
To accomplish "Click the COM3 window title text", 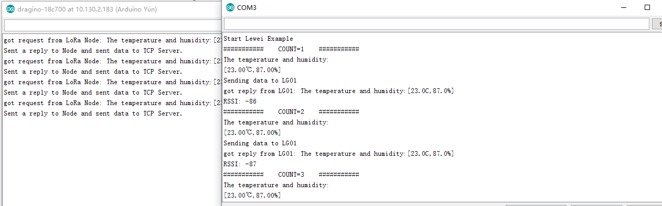I will [247, 8].
